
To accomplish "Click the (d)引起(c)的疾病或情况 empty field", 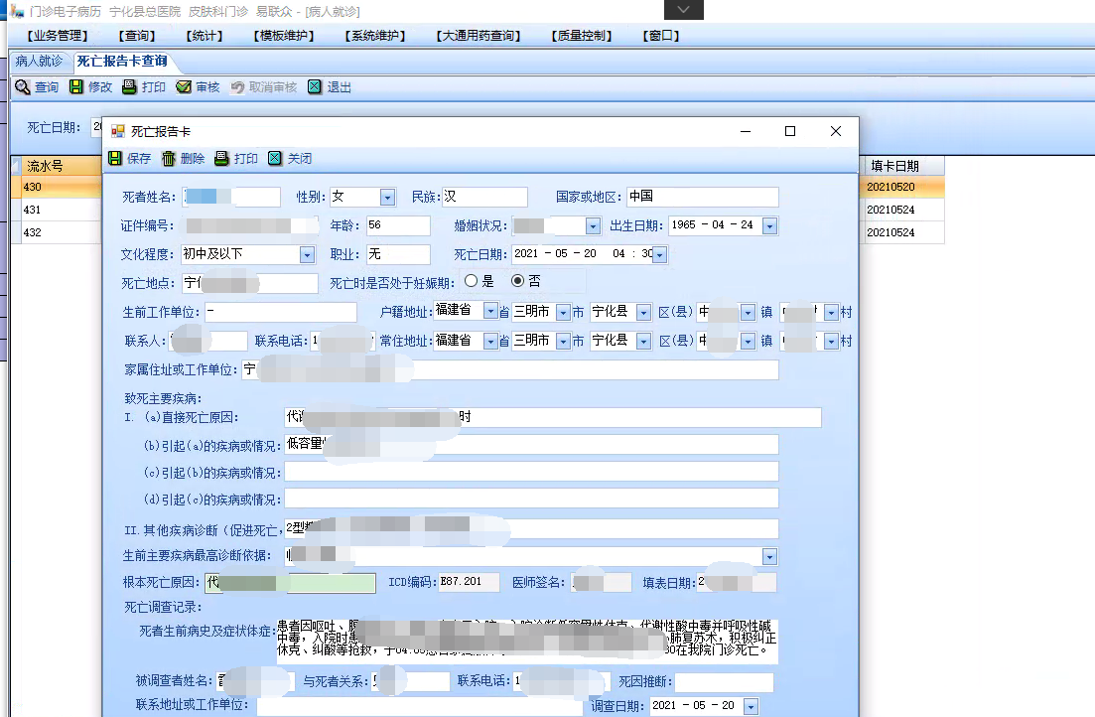I will tap(531, 499).
